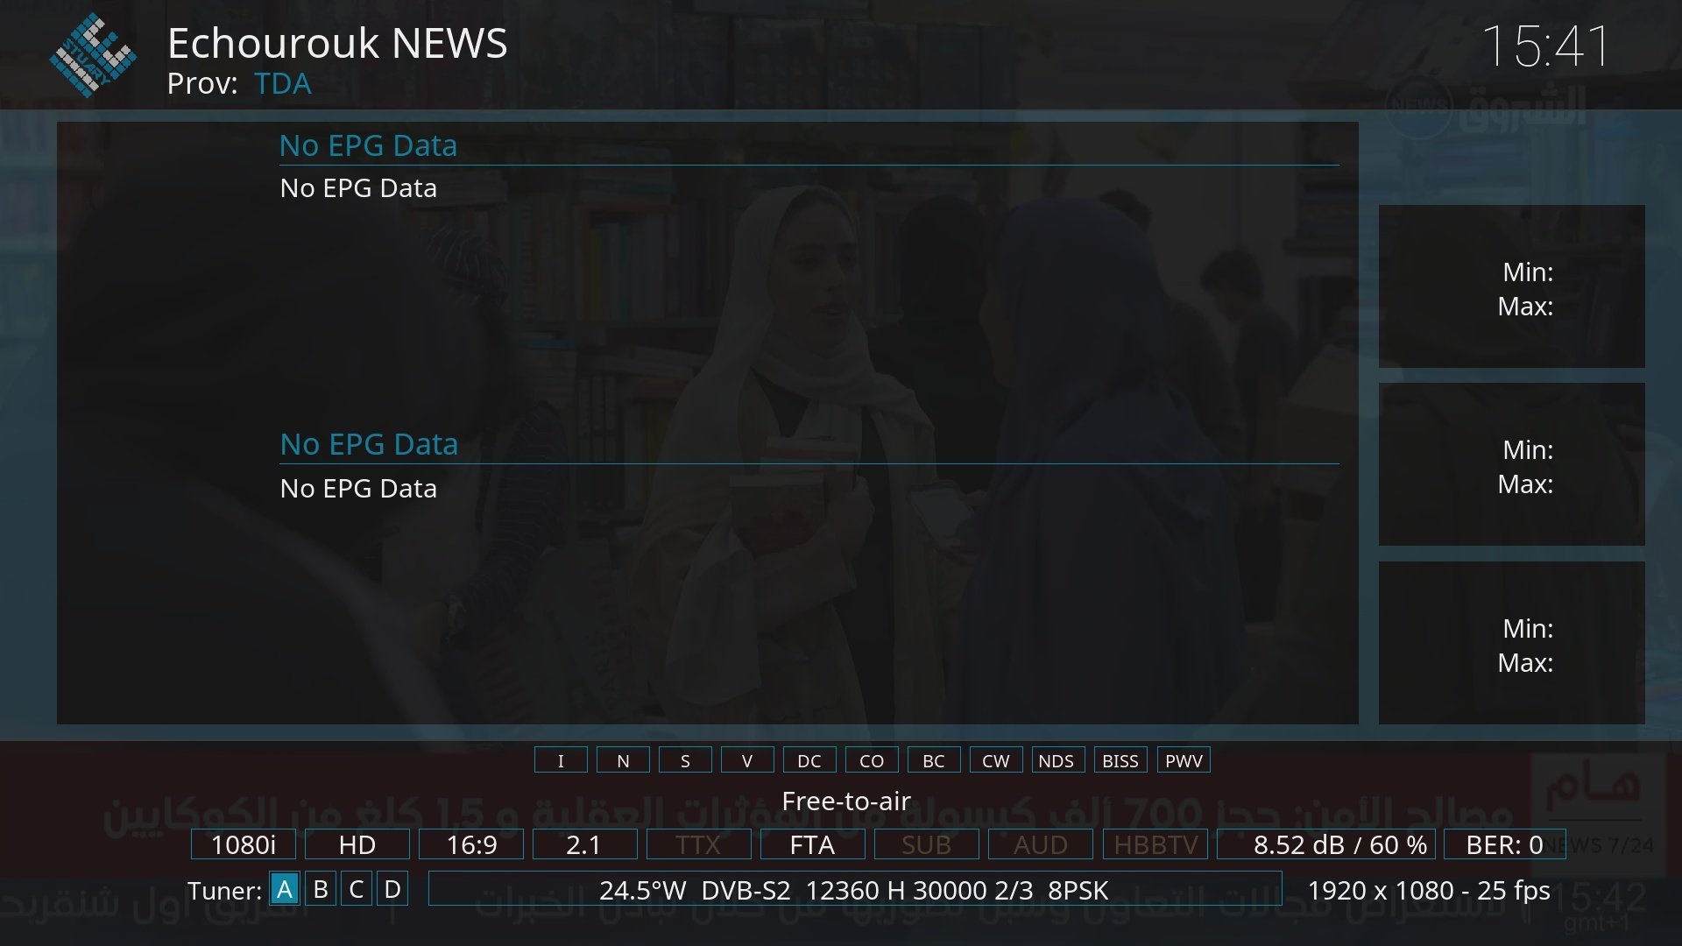The width and height of the screenshot is (1682, 946).
Task: Click the CO encryption indicator box
Action: [872, 760]
